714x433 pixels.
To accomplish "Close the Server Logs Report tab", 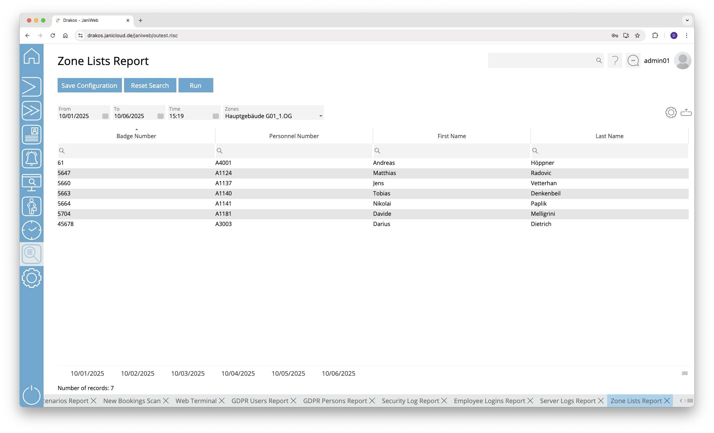I will tap(601, 401).
